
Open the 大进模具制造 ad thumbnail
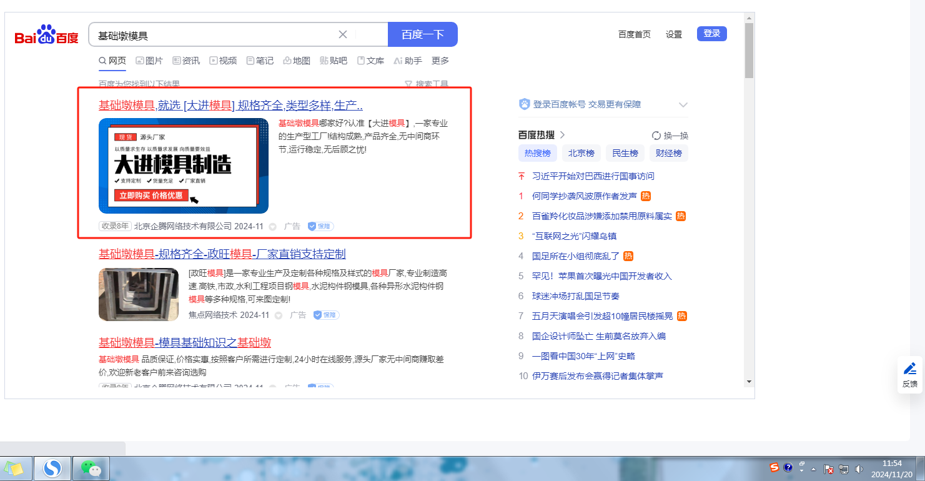point(184,166)
